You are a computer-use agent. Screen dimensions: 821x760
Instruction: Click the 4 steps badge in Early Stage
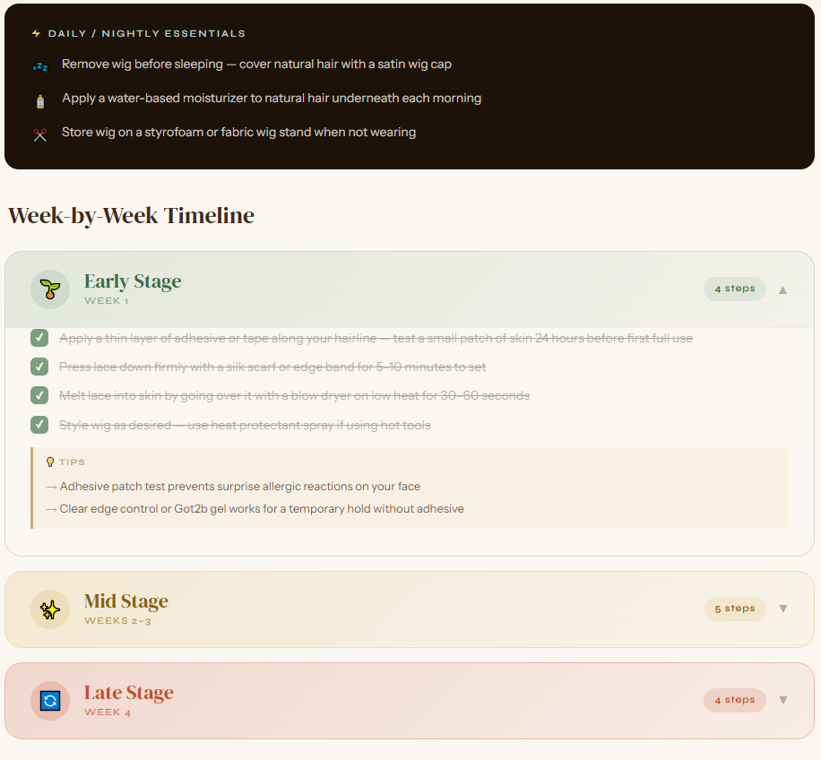click(734, 289)
